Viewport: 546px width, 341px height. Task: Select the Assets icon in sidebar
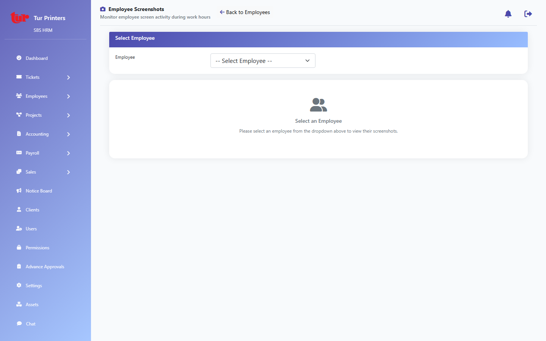point(19,304)
